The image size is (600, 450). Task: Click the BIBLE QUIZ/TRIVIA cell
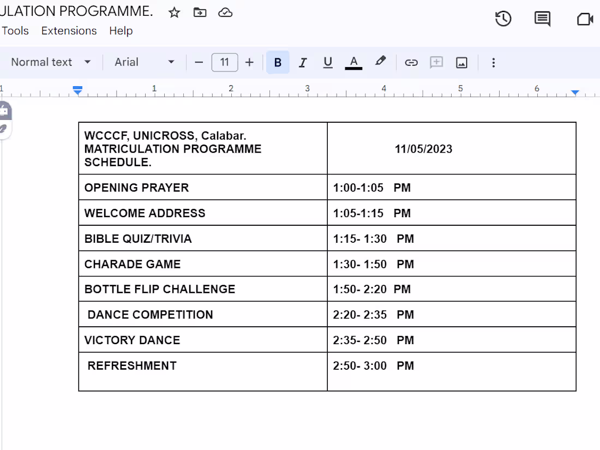pyautogui.click(x=203, y=238)
